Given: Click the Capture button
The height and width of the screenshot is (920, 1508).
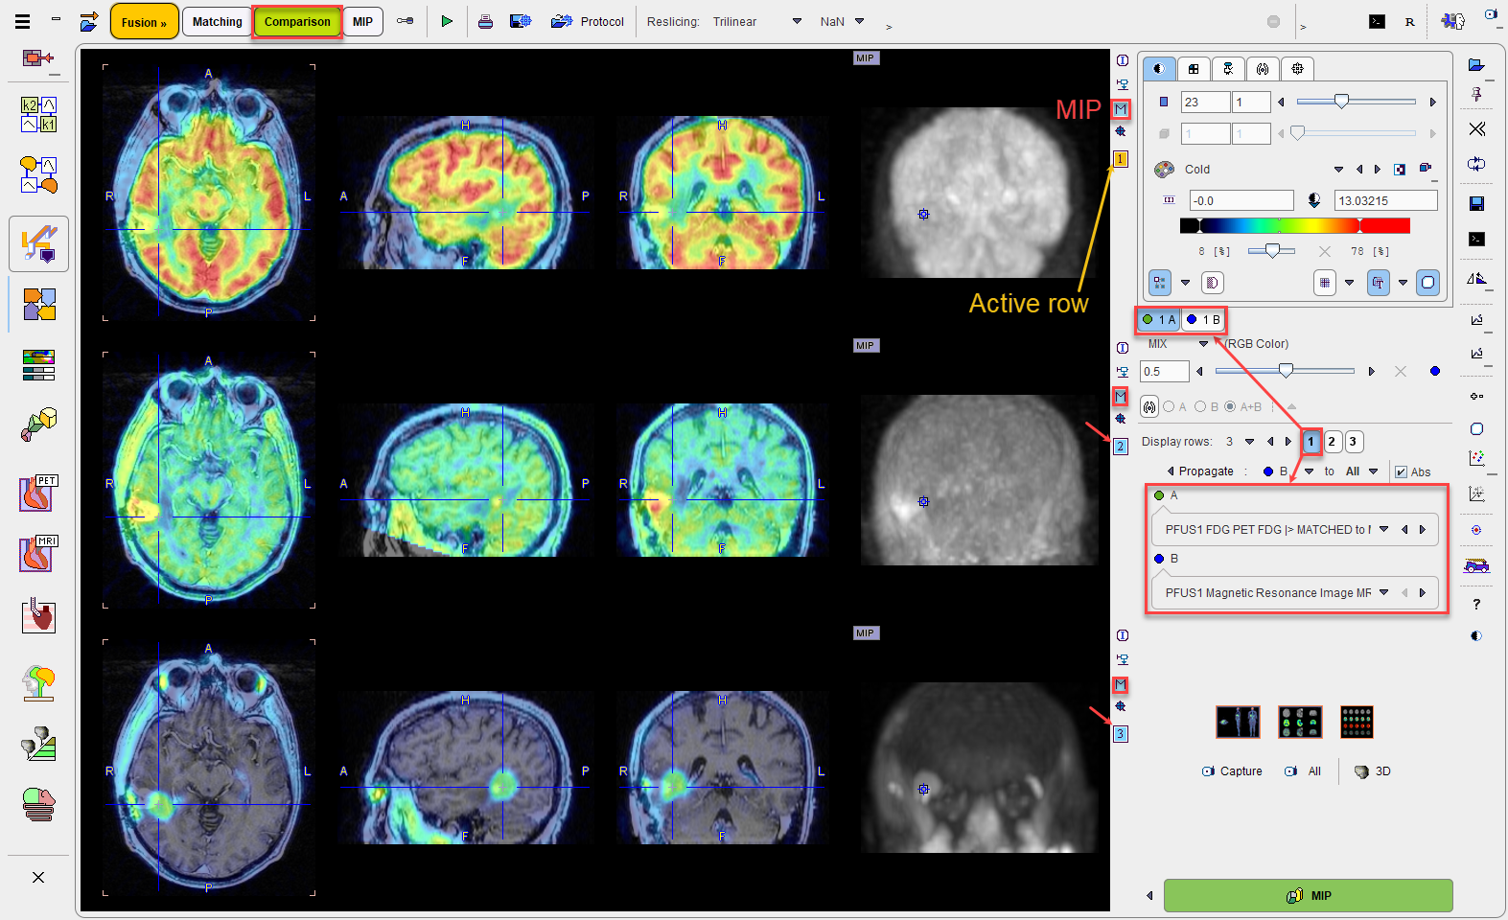Looking at the screenshot, I should [1232, 771].
